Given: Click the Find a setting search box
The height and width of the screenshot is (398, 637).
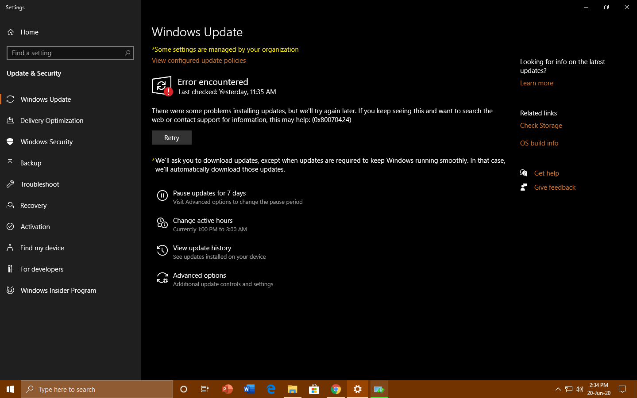Looking at the screenshot, I should tap(70, 53).
